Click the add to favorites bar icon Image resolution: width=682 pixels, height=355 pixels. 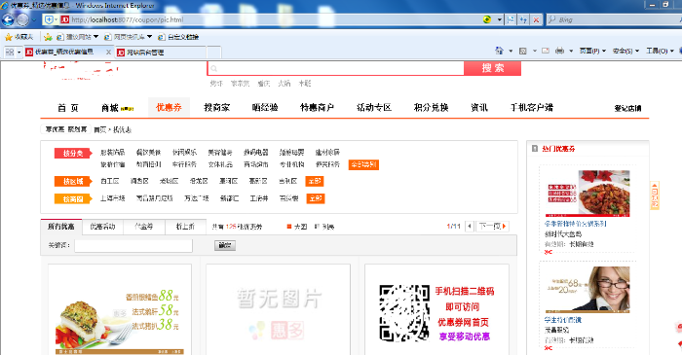pyautogui.click(x=48, y=37)
